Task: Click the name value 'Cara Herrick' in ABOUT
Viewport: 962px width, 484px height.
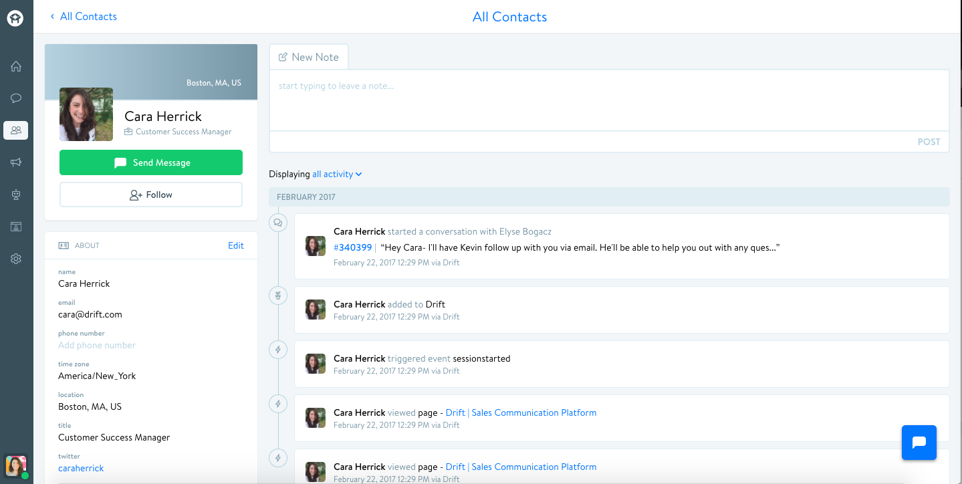Action: pos(84,283)
